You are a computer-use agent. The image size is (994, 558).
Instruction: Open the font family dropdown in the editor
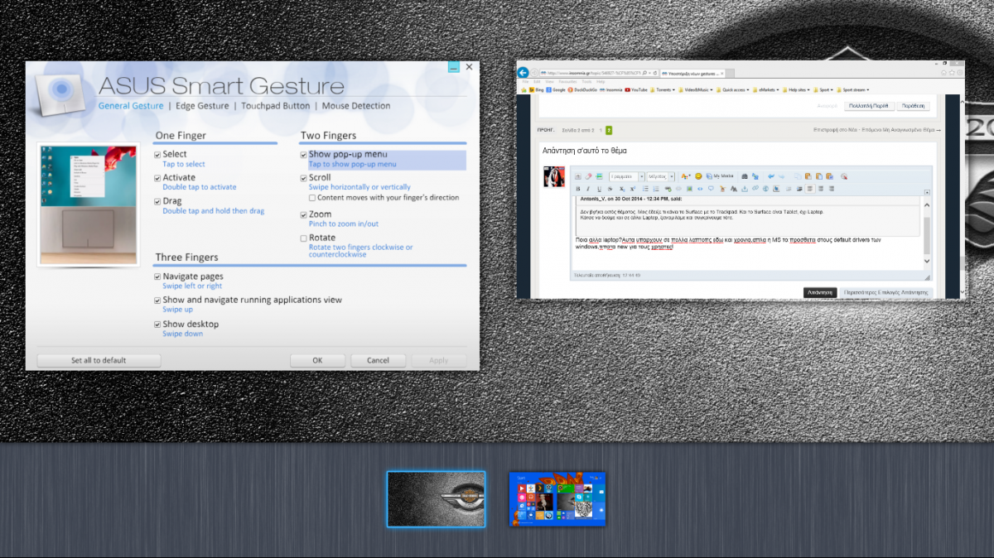click(x=626, y=176)
